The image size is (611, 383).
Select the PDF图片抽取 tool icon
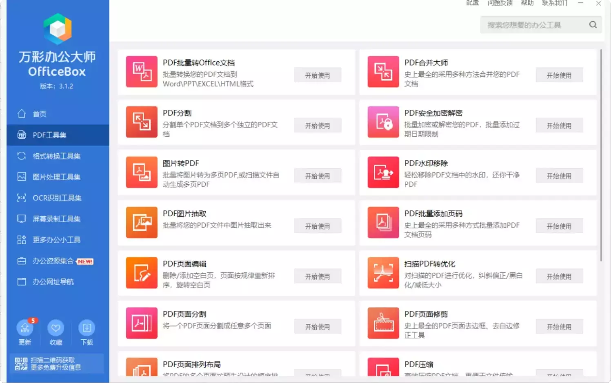[141, 223]
